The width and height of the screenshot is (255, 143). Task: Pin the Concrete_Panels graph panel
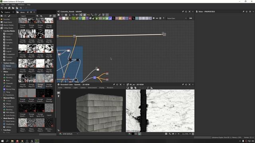click(183, 12)
